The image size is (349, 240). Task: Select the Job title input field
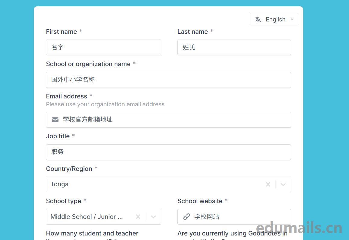click(x=168, y=152)
